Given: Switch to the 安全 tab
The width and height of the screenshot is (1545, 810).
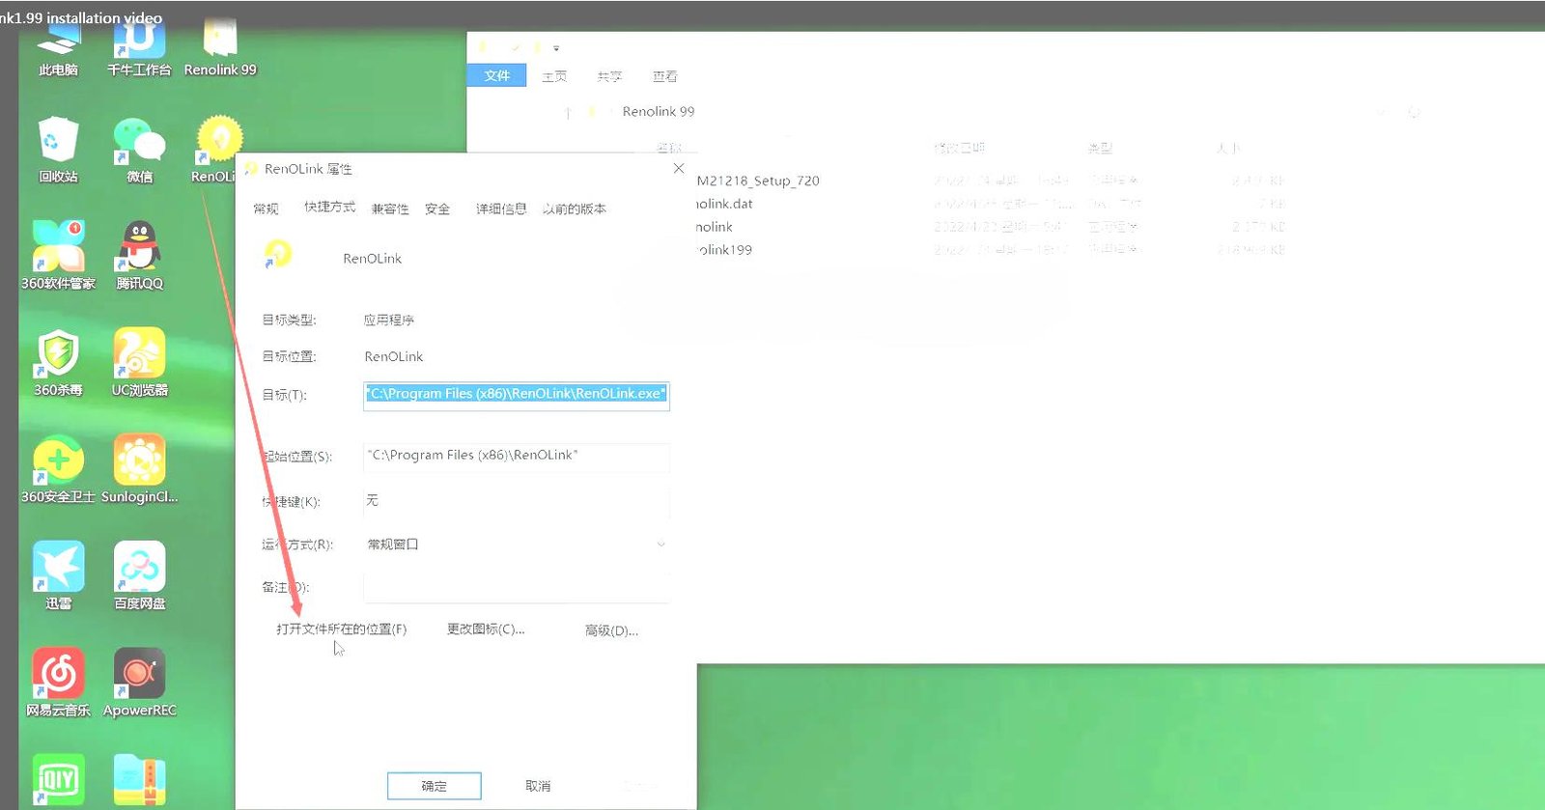Looking at the screenshot, I should coord(437,209).
